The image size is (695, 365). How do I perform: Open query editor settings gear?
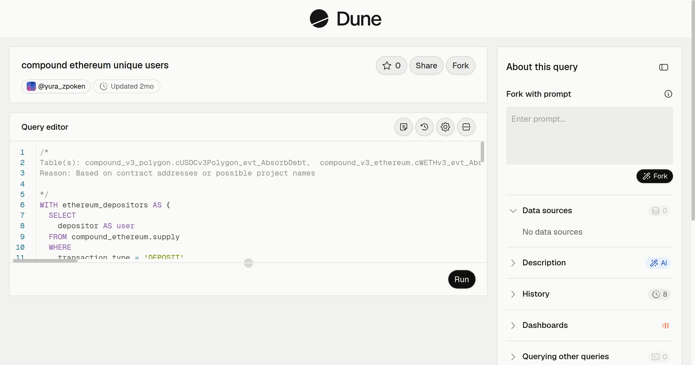coord(445,127)
